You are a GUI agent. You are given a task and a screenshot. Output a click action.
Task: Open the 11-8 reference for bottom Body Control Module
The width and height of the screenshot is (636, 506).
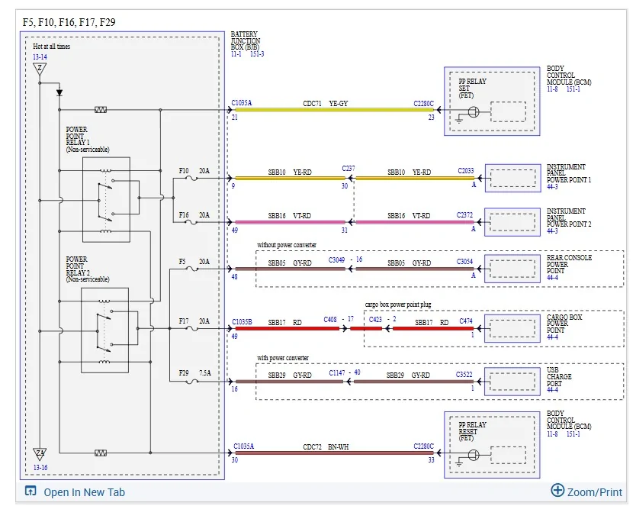coord(552,434)
